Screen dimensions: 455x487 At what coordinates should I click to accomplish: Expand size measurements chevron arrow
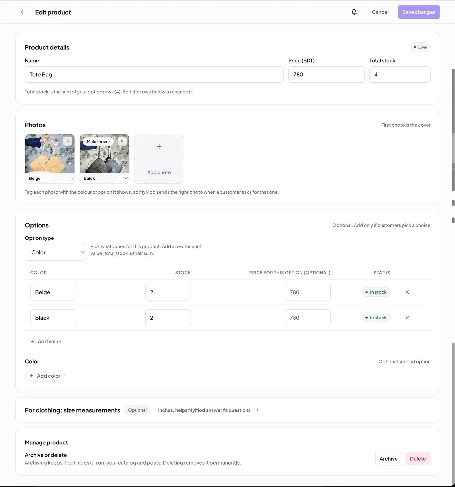click(x=257, y=410)
